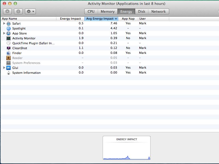Click App Store's 1.05 average value
This screenshot has width=219, height=164.
(114, 33)
